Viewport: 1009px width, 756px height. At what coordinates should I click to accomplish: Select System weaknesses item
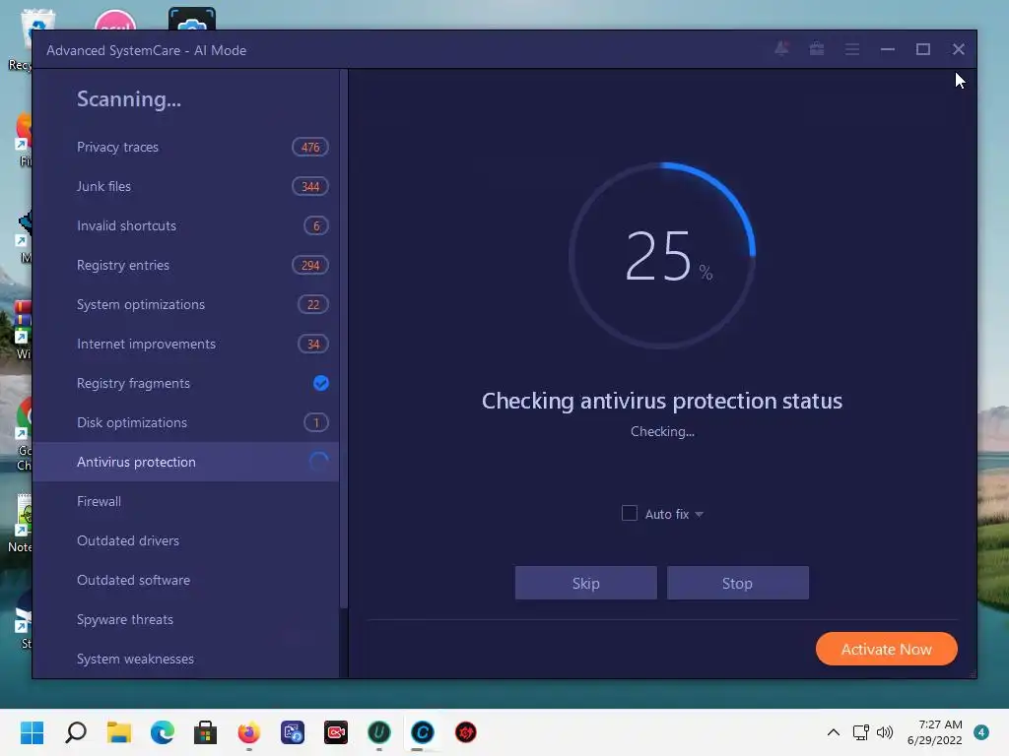(185, 659)
